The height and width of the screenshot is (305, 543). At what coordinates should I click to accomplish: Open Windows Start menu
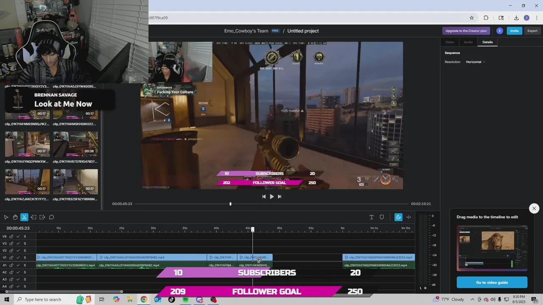tap(6, 299)
